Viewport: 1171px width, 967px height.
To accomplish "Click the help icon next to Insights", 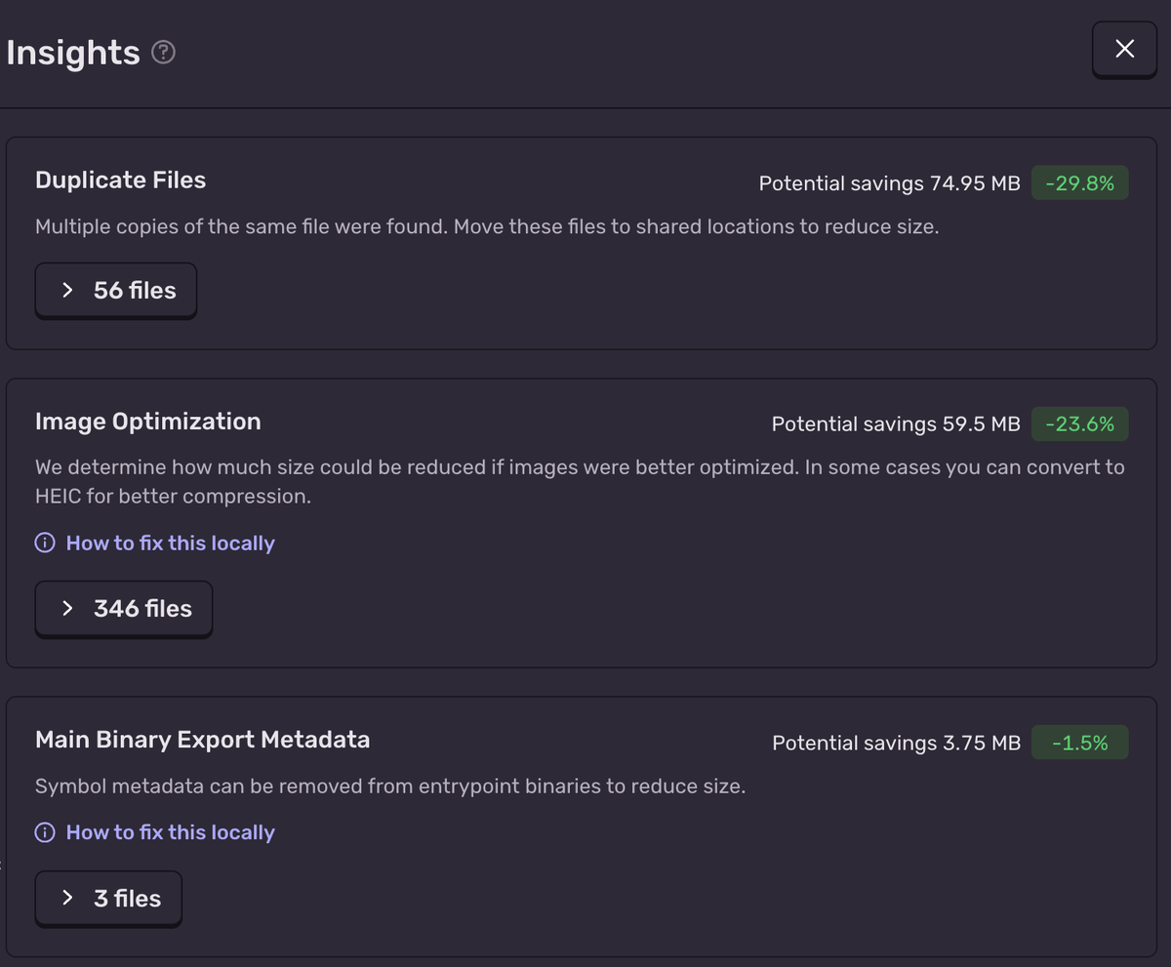I will coord(164,53).
